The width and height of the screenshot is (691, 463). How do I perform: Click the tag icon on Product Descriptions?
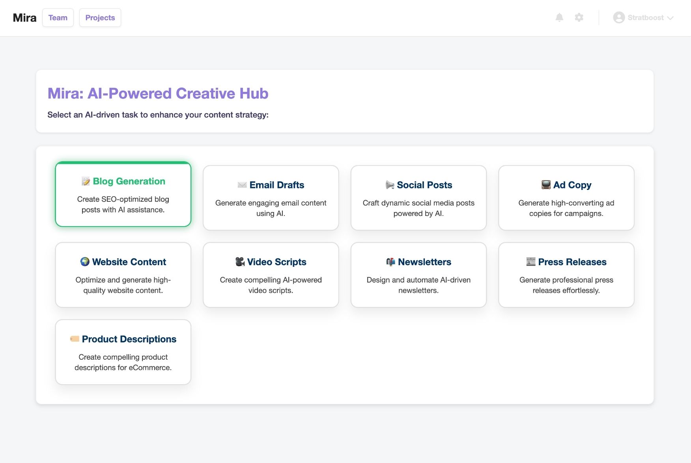pos(75,338)
